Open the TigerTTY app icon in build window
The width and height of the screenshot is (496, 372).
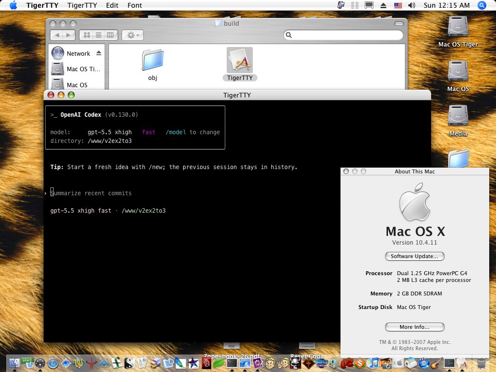coord(239,60)
